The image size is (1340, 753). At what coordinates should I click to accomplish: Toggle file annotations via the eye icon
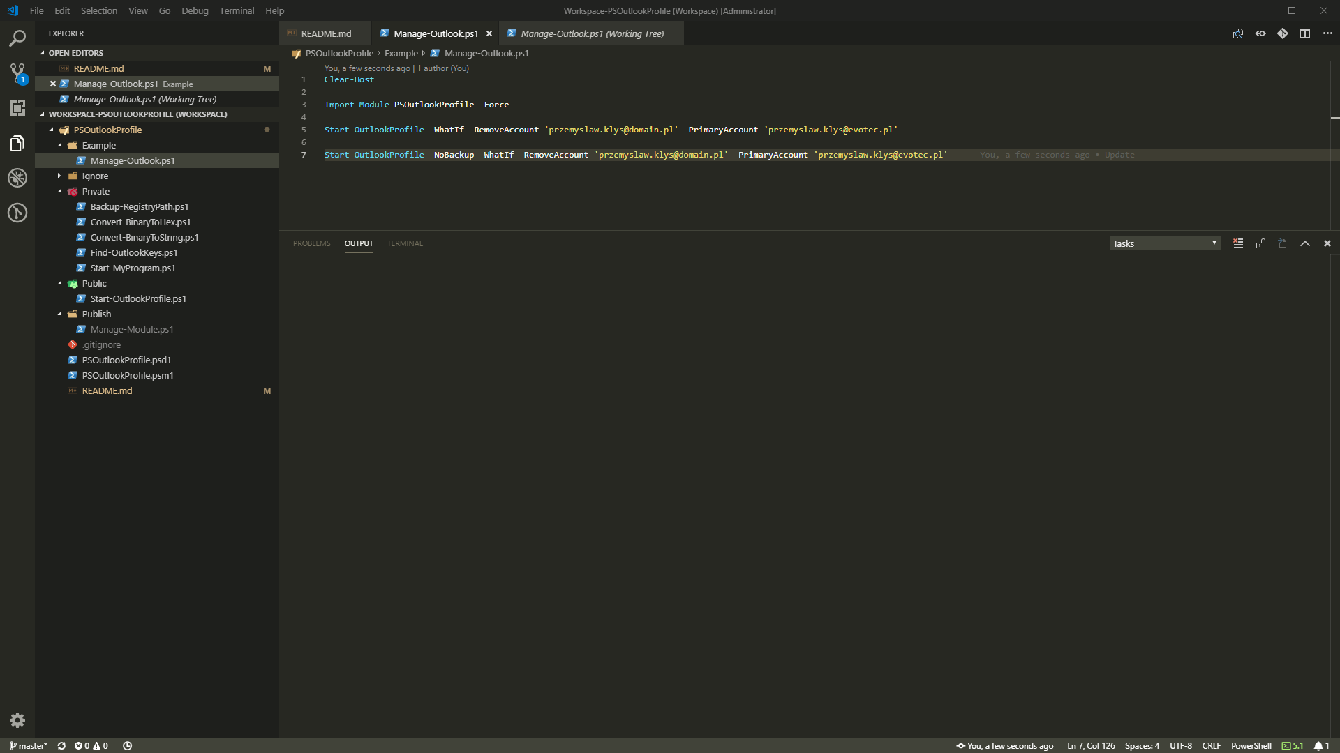pyautogui.click(x=1260, y=33)
